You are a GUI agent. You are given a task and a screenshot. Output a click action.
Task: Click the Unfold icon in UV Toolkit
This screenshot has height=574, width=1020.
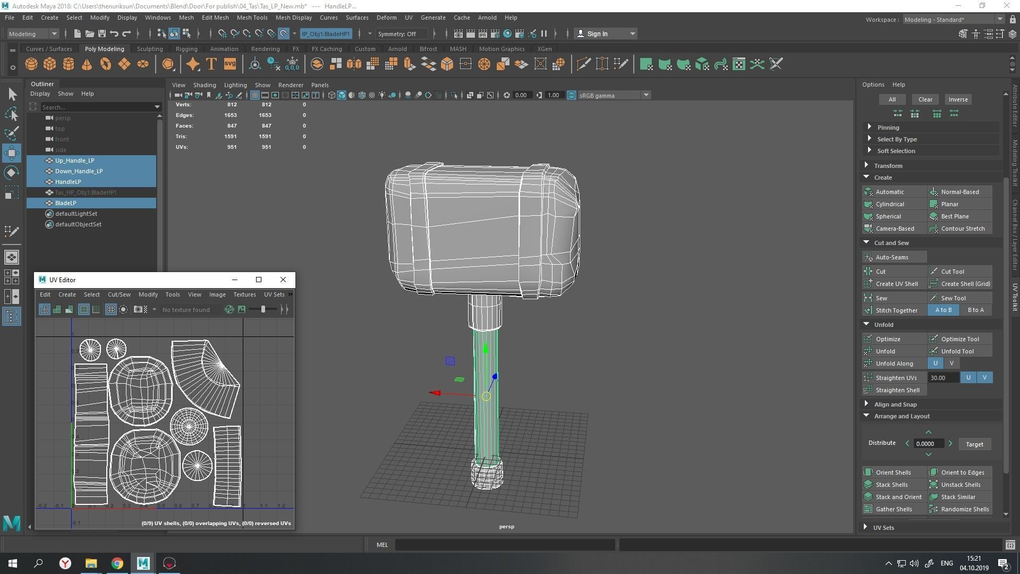(x=868, y=351)
